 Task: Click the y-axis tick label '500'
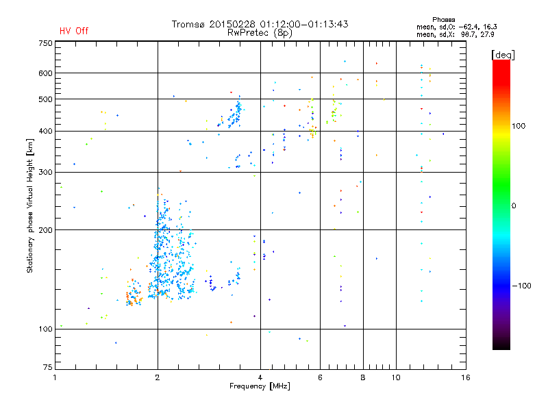coord(45,99)
